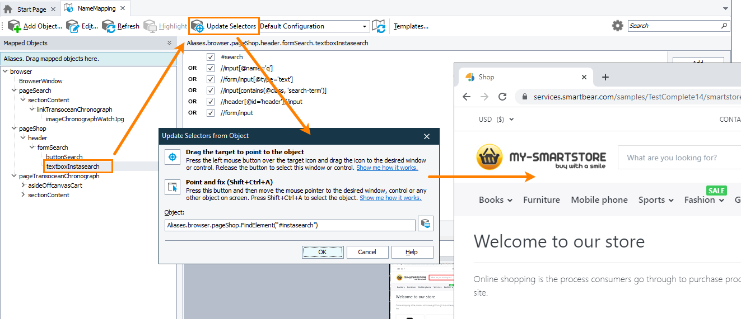Viewport: 741px width, 319px height.
Task: Click the pick object icon beside the Object field
Action: (426, 225)
